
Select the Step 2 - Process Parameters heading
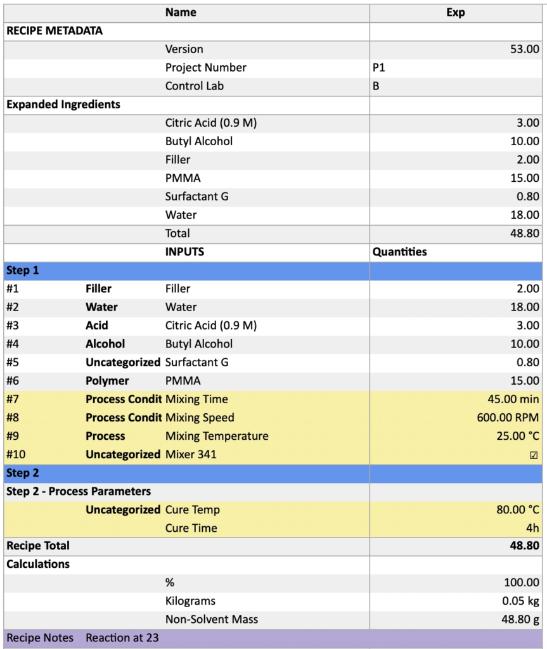79,491
